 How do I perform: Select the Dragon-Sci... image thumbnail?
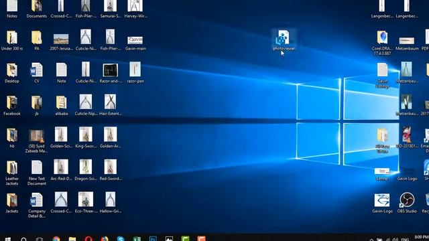pos(86,170)
